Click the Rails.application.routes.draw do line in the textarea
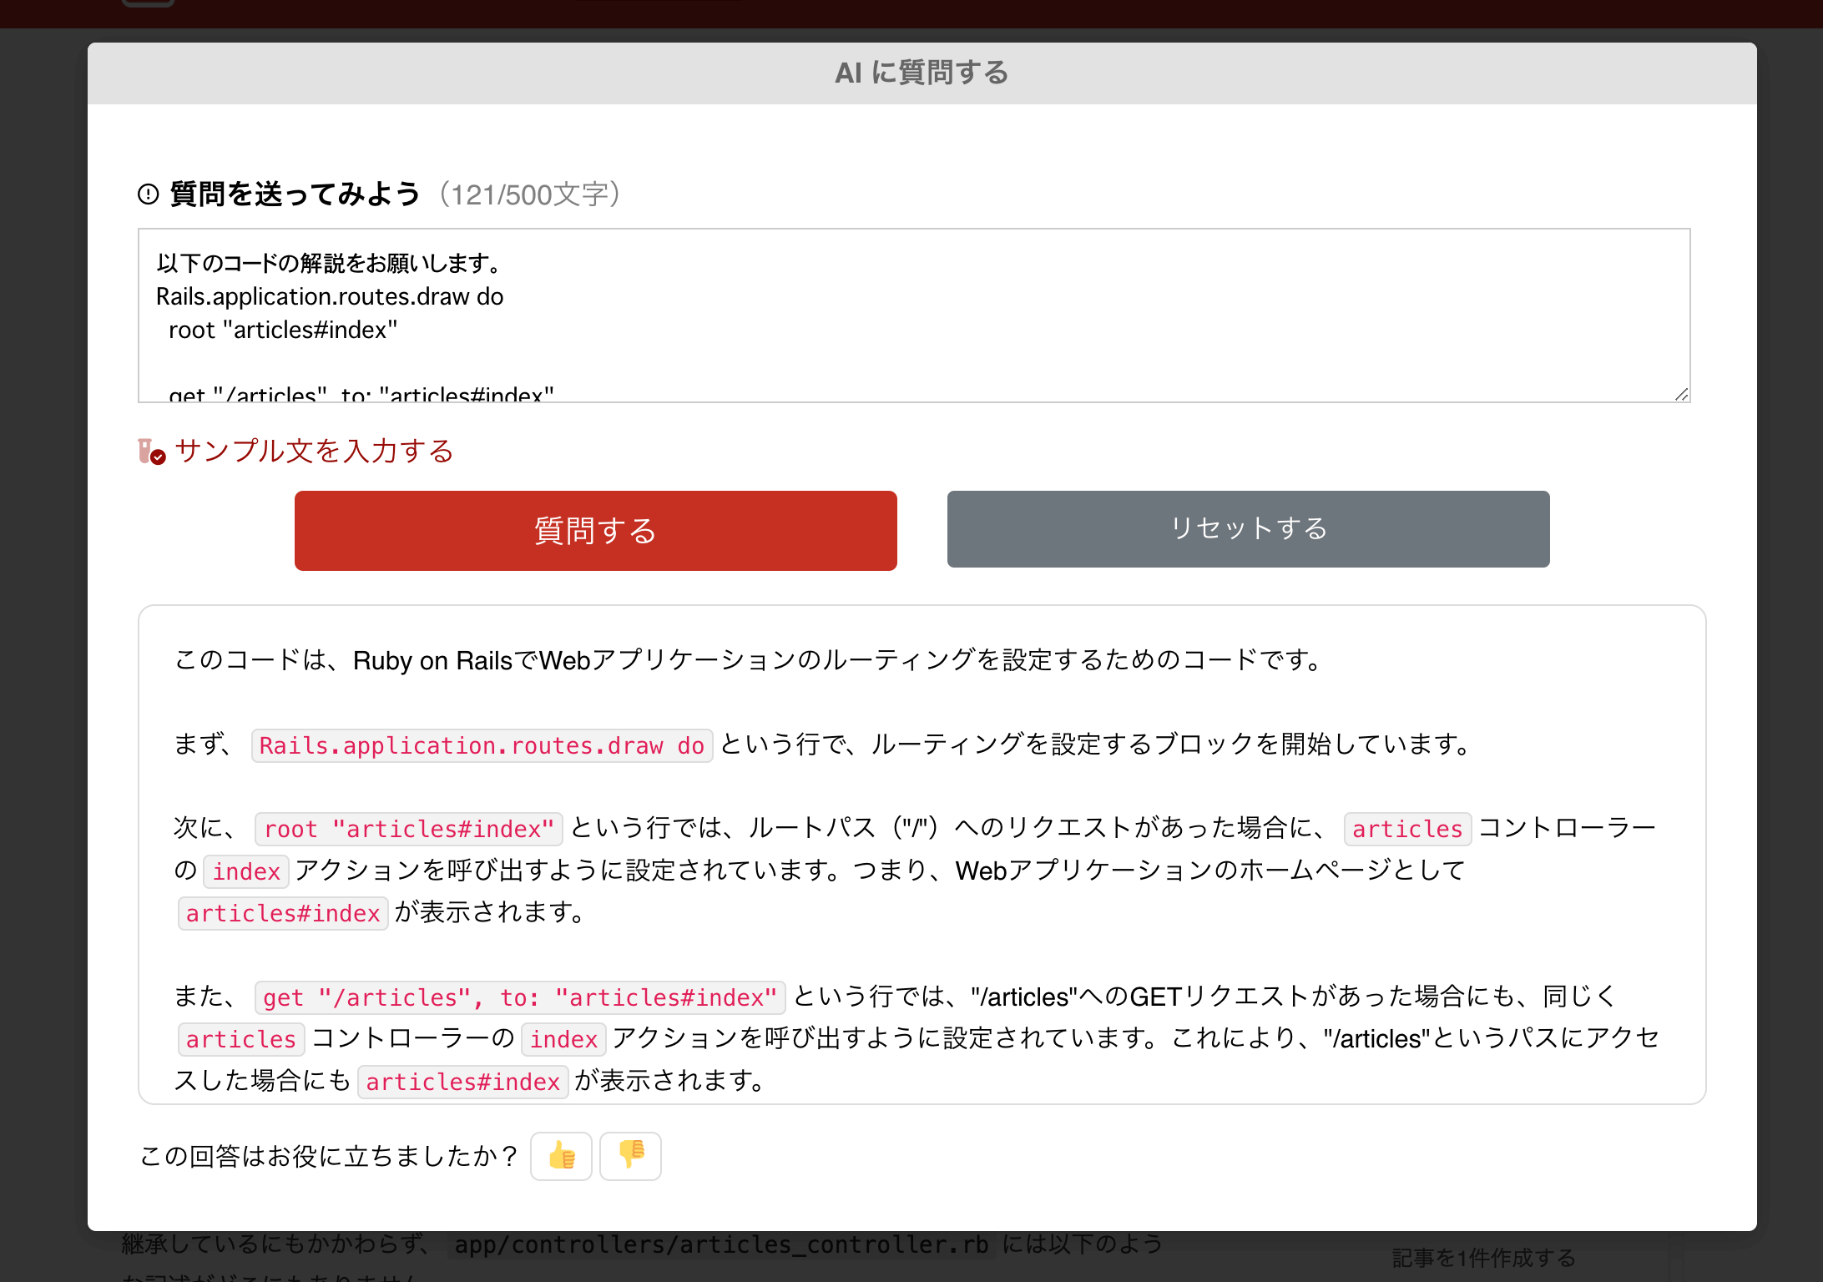1823x1282 pixels. (x=330, y=297)
